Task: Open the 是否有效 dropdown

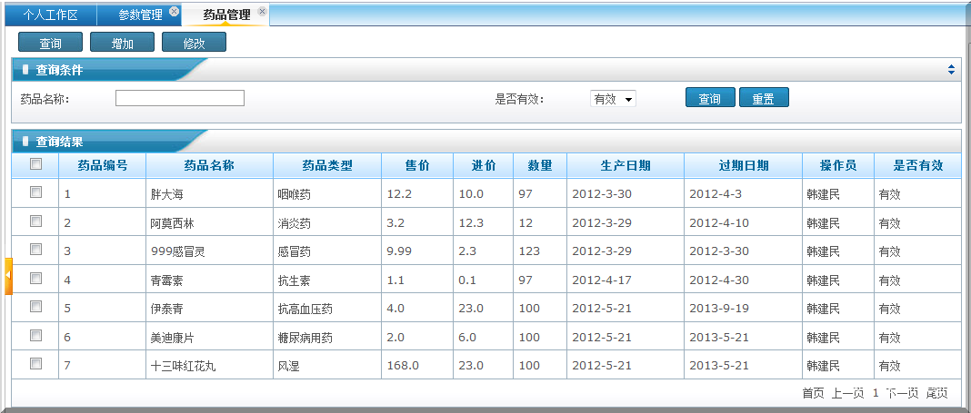Action: click(x=613, y=99)
